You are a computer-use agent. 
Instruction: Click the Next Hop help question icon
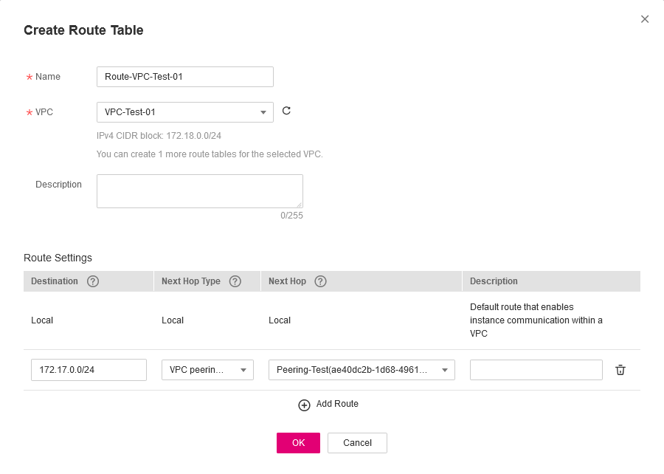coord(320,281)
